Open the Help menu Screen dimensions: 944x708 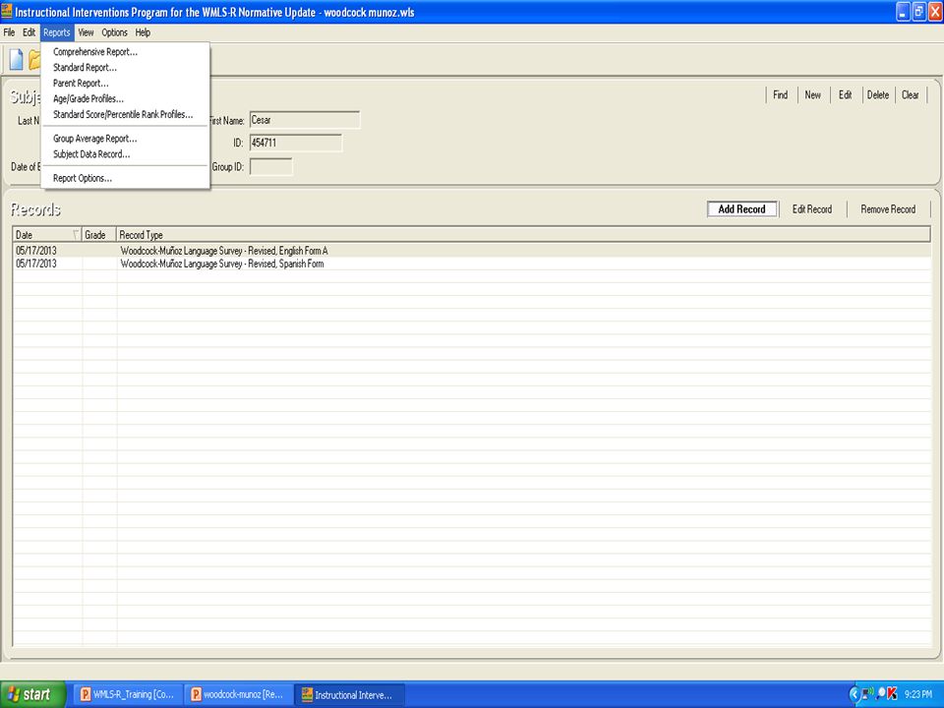pyautogui.click(x=143, y=32)
